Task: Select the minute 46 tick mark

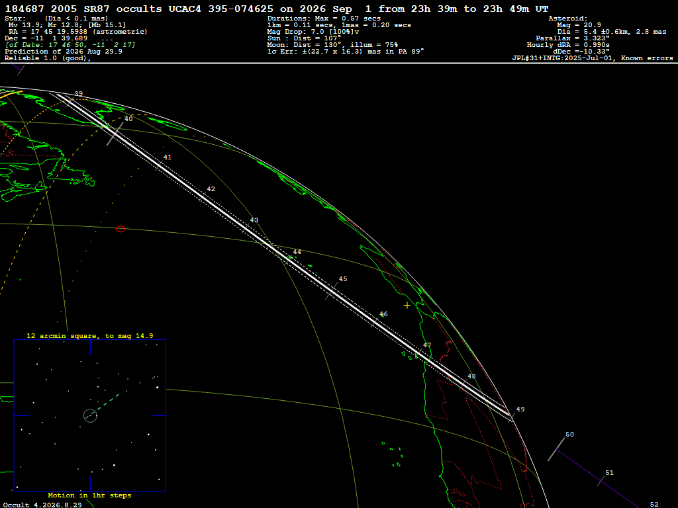Action: tap(375, 322)
